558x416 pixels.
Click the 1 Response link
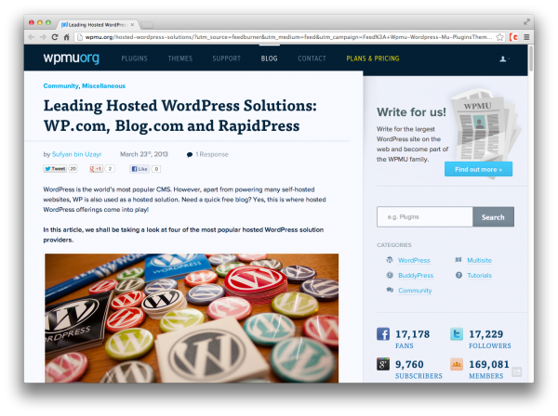212,154
